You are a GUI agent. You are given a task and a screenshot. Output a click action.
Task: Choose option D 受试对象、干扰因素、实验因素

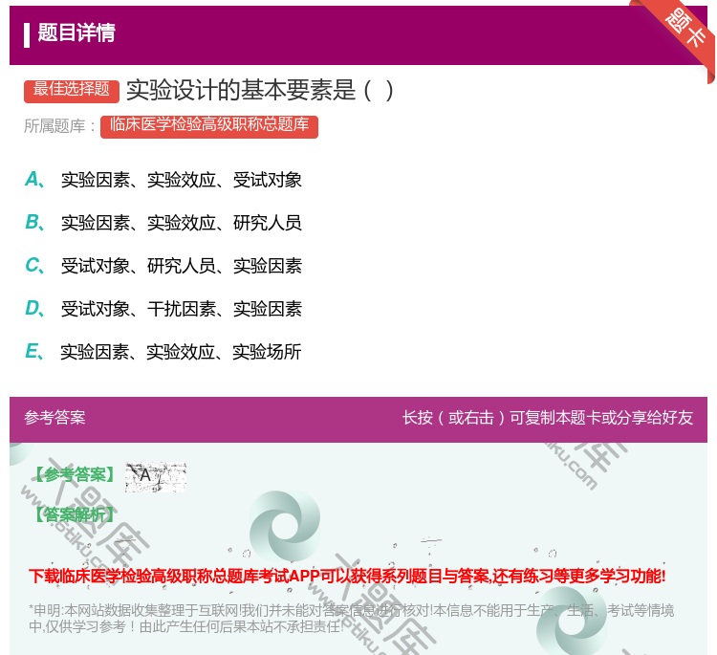point(163,309)
